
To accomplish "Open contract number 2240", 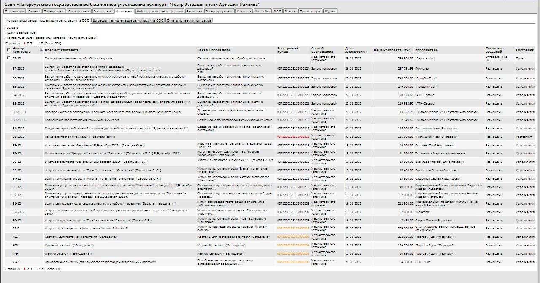I will click(16, 228).
